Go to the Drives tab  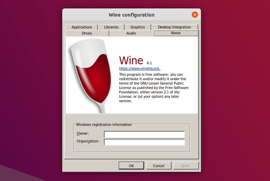87,33
